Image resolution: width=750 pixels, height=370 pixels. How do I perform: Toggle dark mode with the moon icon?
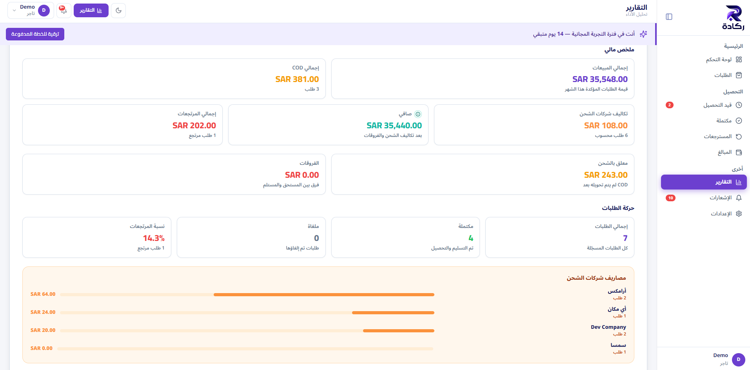[118, 10]
